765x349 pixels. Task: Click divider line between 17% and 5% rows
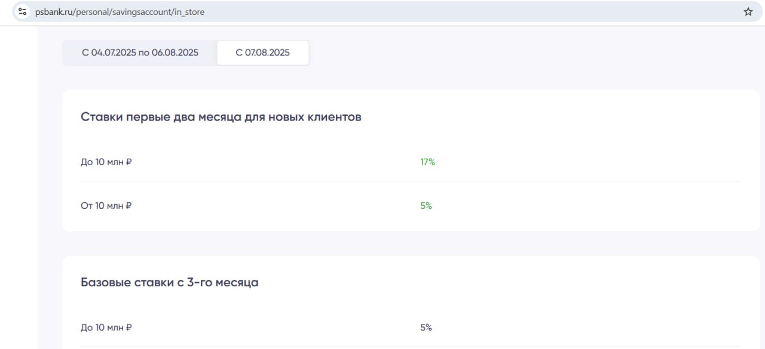pyautogui.click(x=411, y=181)
